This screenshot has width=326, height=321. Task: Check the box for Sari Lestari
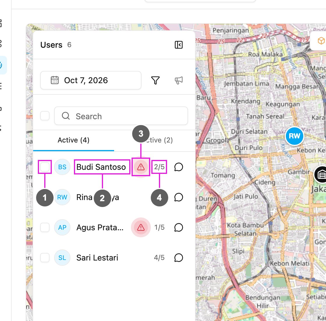[45, 258]
